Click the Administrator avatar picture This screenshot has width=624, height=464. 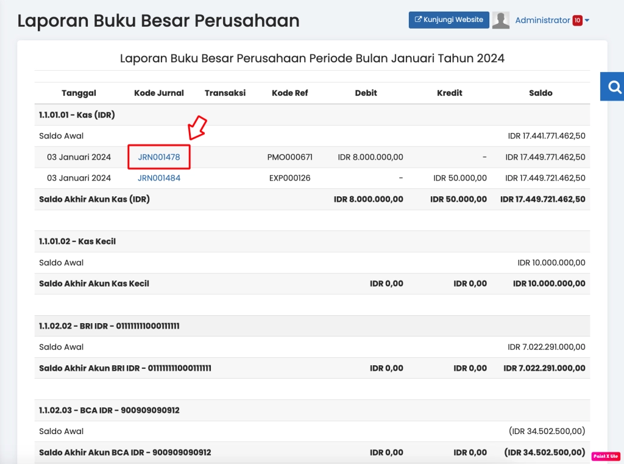click(500, 20)
